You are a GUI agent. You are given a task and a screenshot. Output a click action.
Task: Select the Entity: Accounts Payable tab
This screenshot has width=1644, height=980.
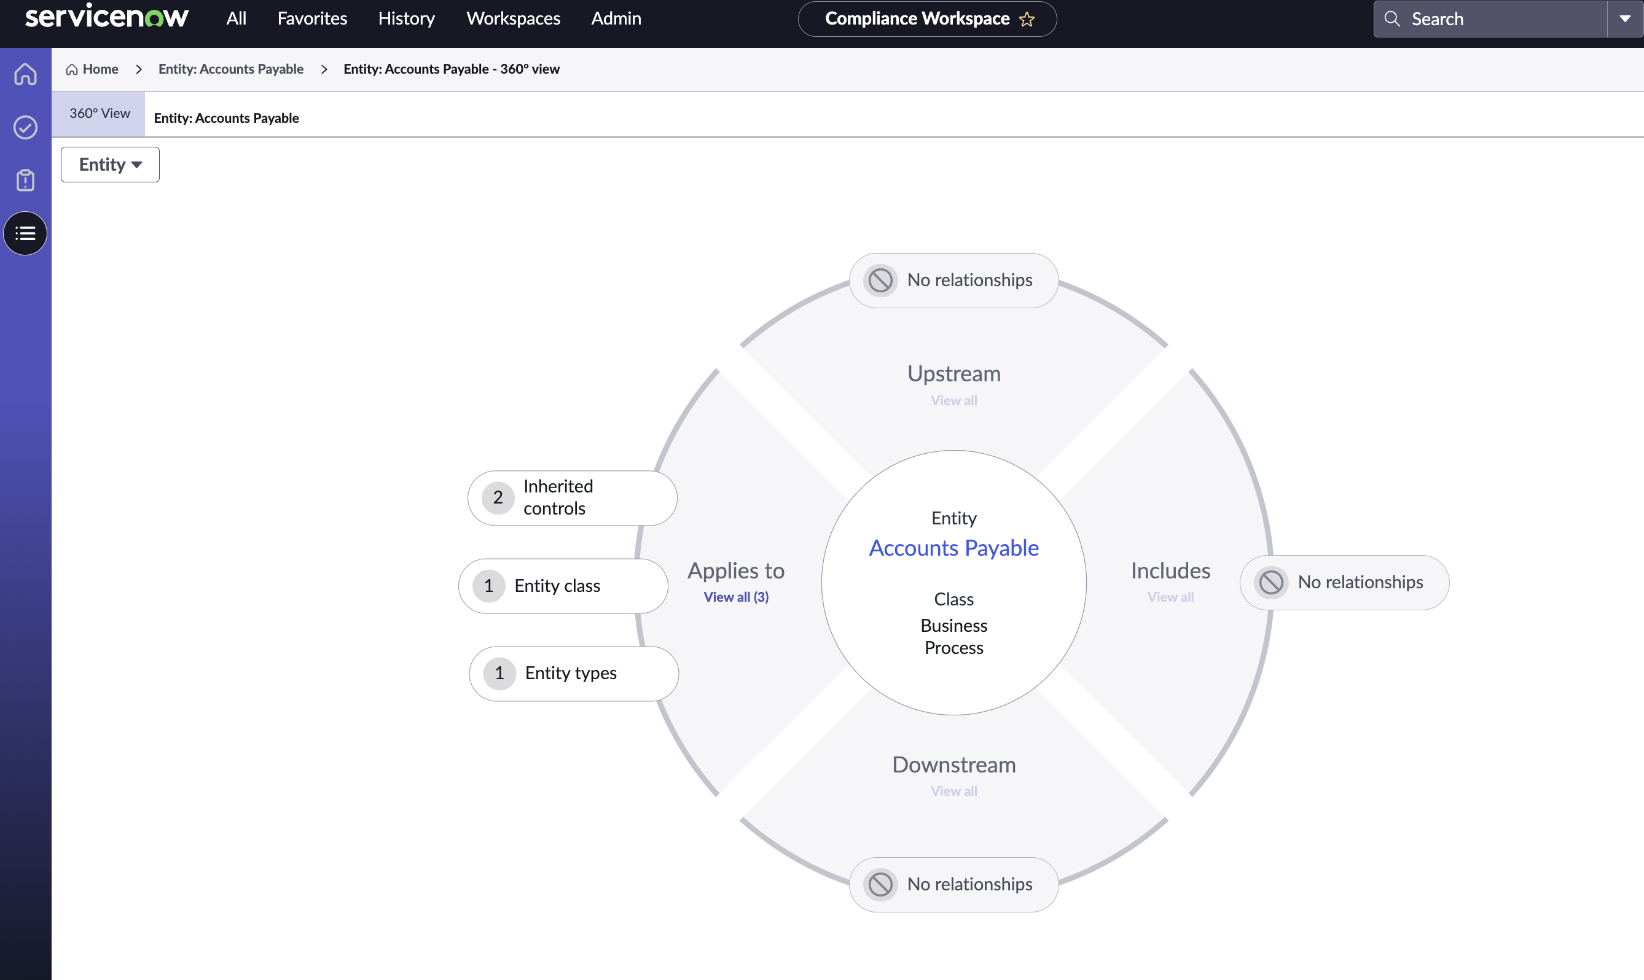(227, 119)
